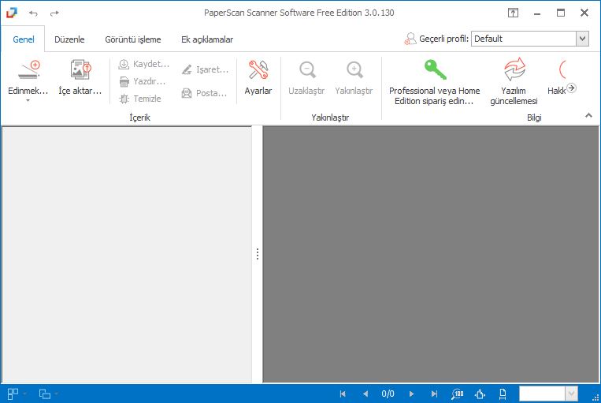
Task: Order Professional or Home Edition key icon
Action: 435,69
